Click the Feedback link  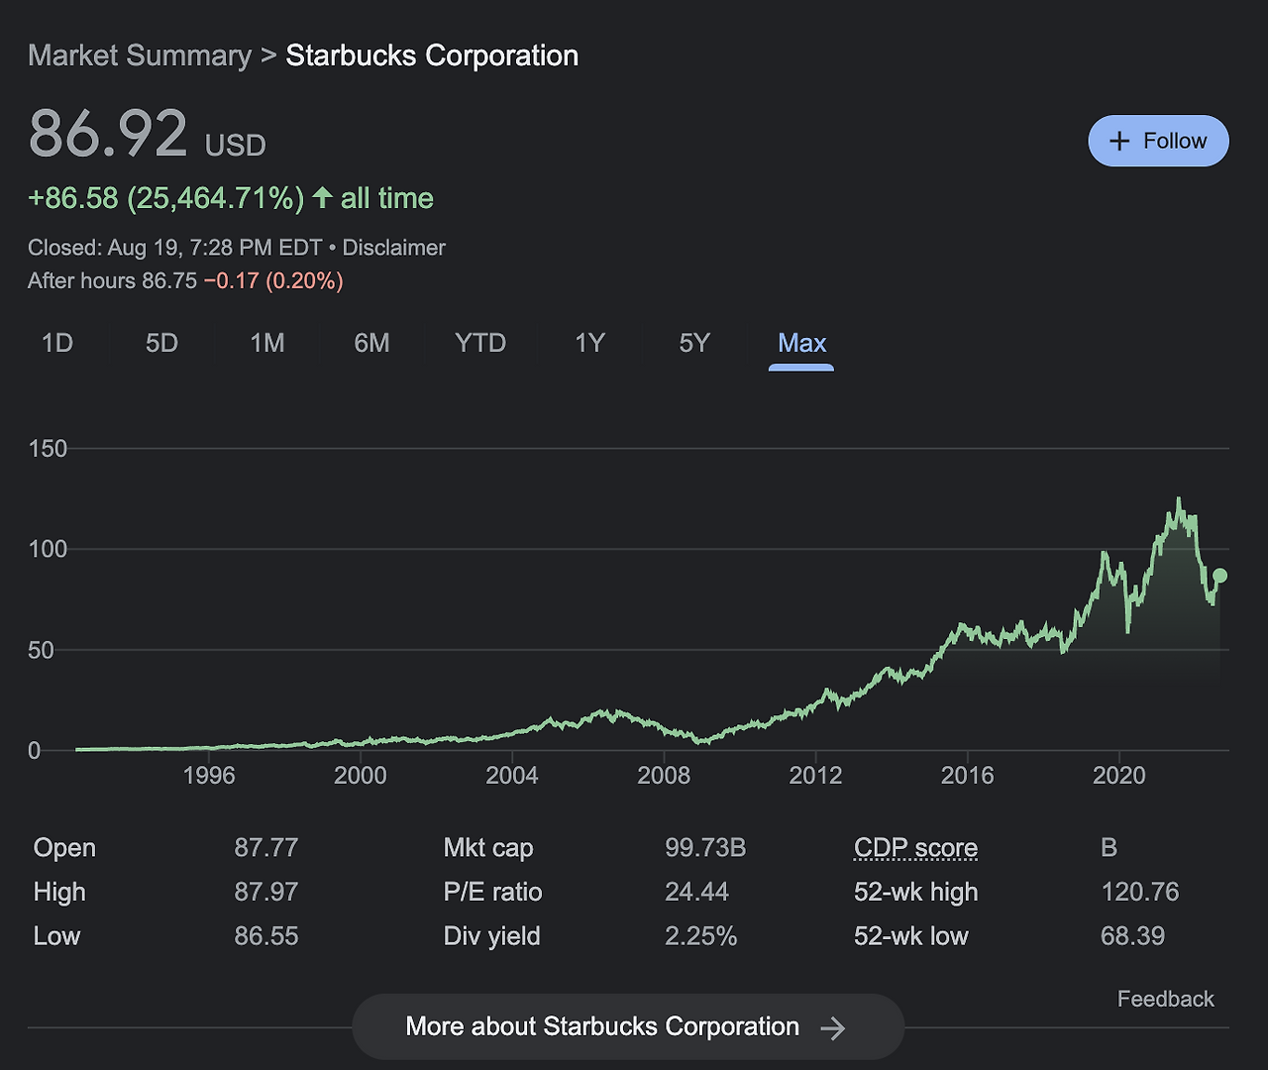[1165, 999]
